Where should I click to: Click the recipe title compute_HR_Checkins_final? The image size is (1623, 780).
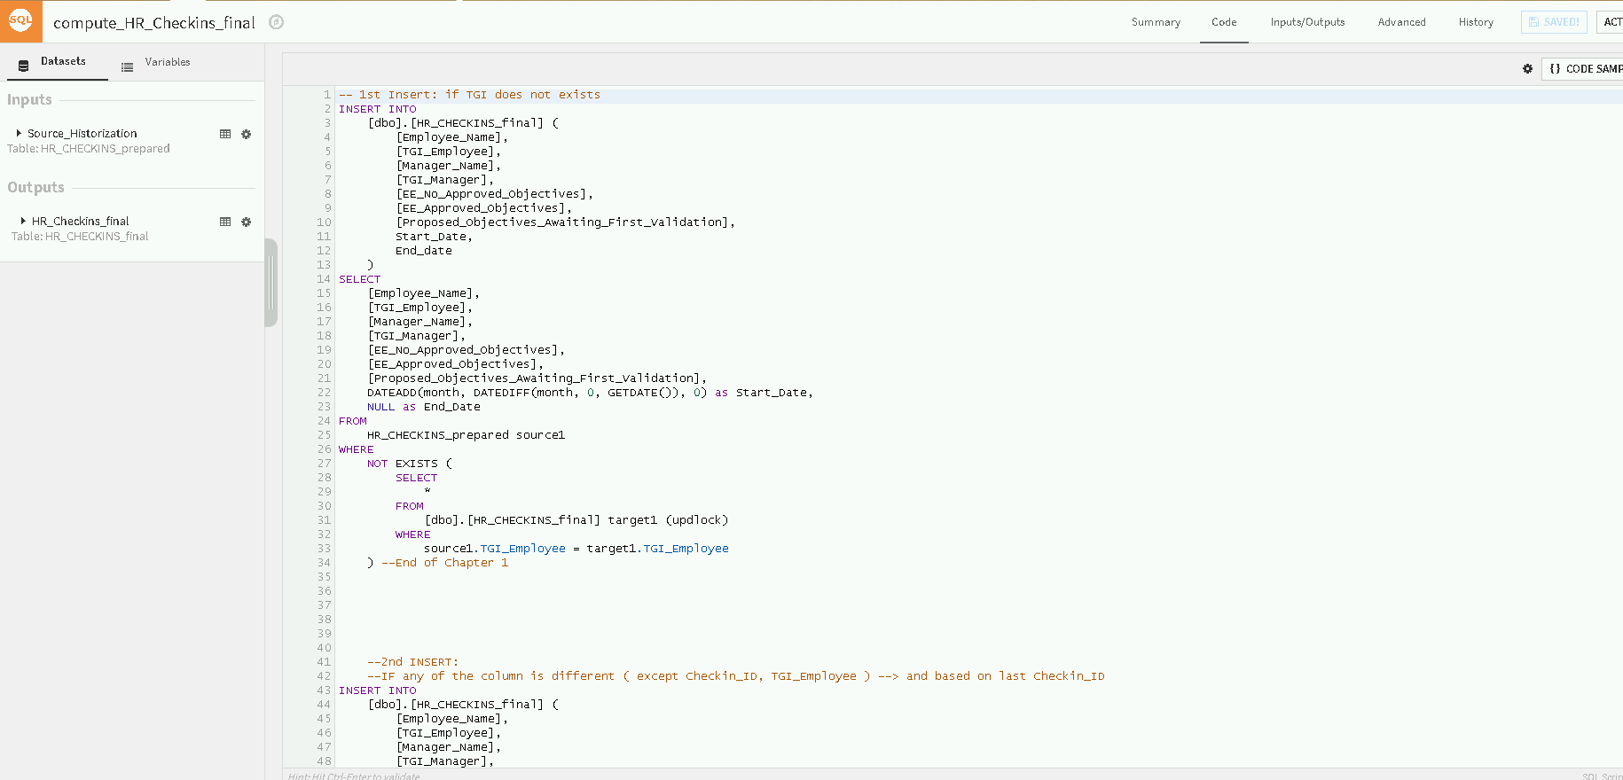pyautogui.click(x=154, y=23)
